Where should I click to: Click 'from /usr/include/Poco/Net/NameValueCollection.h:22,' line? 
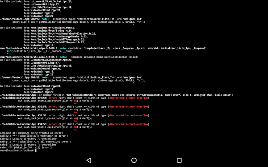pos(60,33)
